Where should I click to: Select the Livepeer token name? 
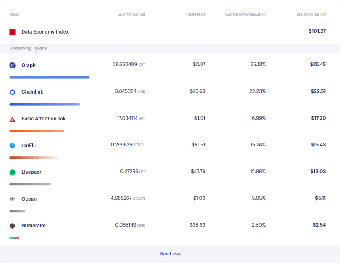31,172
